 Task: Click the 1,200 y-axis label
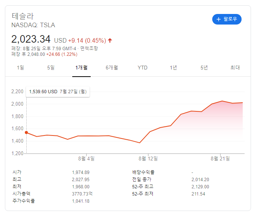click(x=17, y=153)
